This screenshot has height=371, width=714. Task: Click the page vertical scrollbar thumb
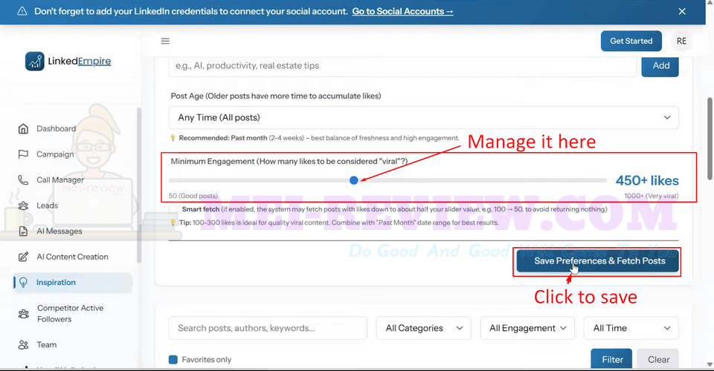[710, 139]
